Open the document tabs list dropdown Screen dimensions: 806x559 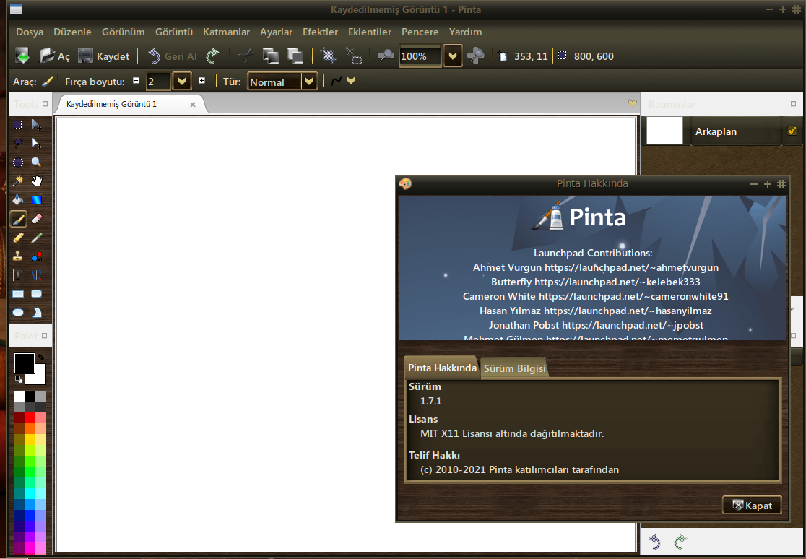point(633,103)
